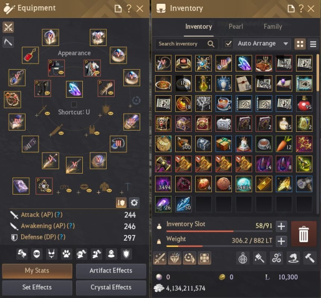Viewport: 321px width, 298px height.
Task: Select inventory grid view icon
Action: click(x=300, y=44)
